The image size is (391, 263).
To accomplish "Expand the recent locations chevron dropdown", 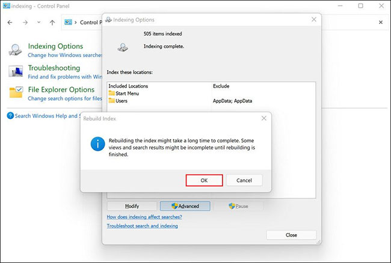I will tap(39, 22).
